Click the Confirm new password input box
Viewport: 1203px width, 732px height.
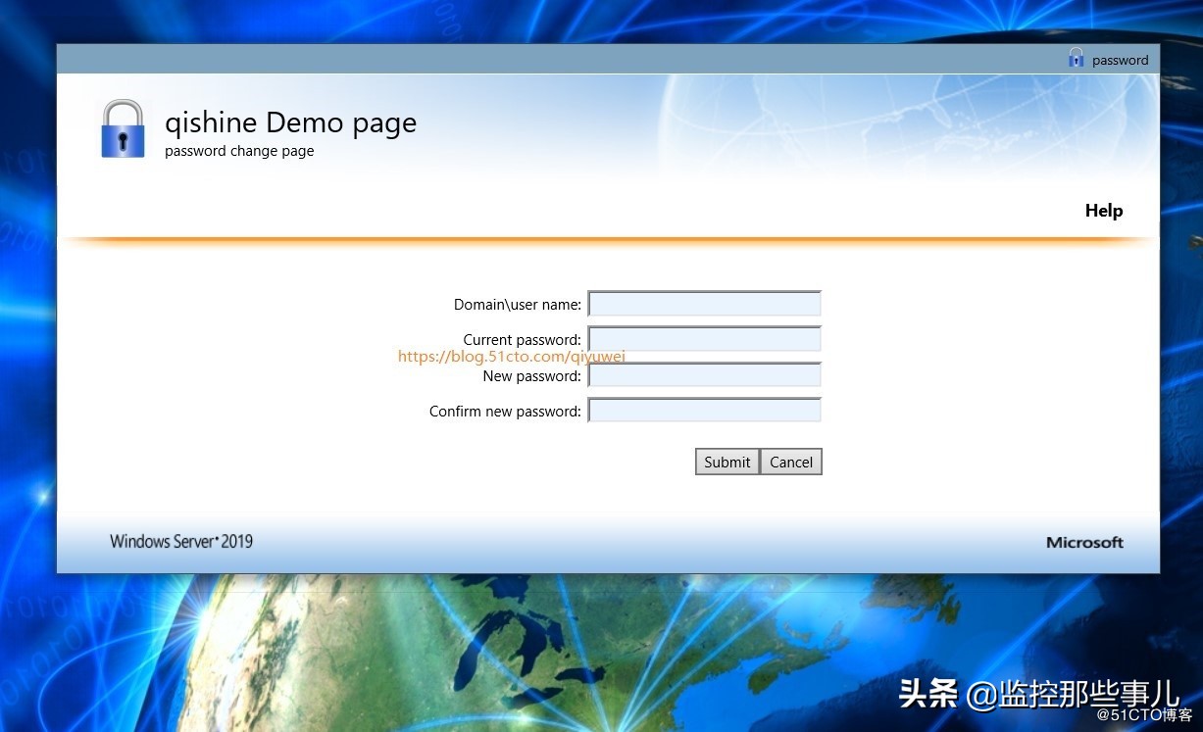coord(703,410)
